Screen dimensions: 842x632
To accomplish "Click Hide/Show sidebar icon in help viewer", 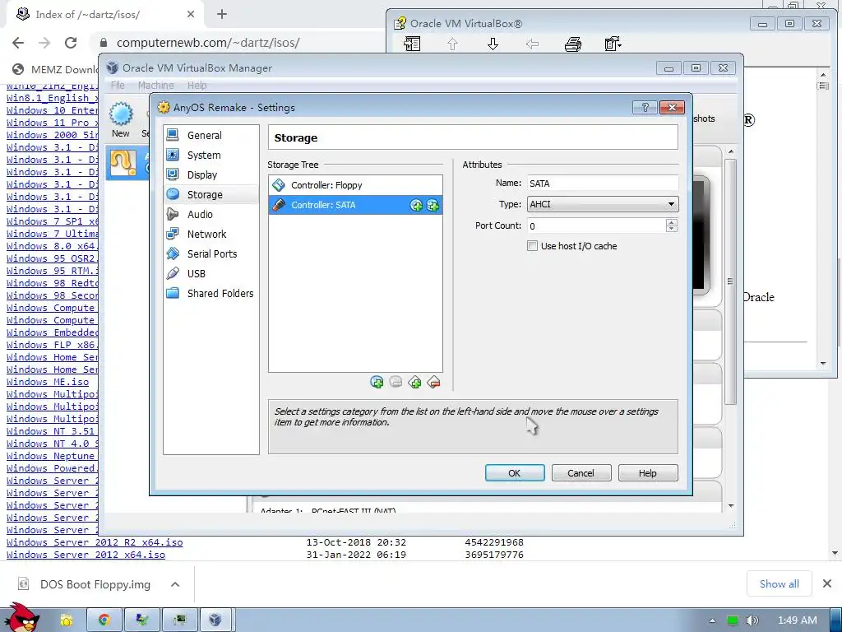I will tap(412, 44).
